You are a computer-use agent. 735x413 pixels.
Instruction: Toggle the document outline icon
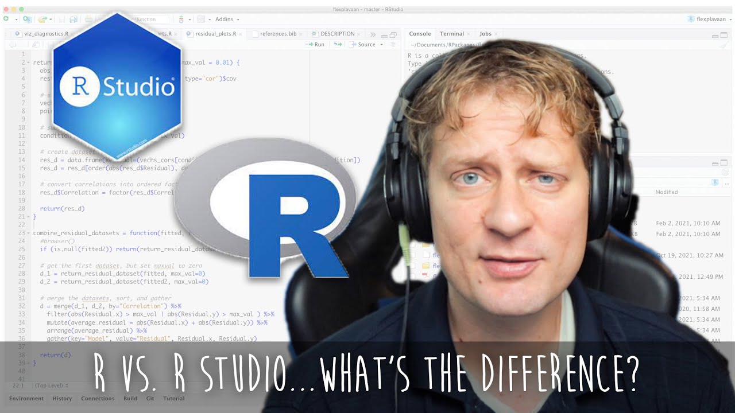click(x=393, y=44)
